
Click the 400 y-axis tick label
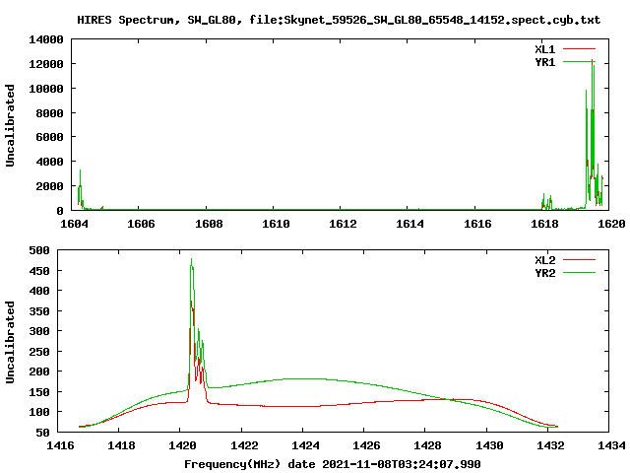pyautogui.click(x=39, y=291)
